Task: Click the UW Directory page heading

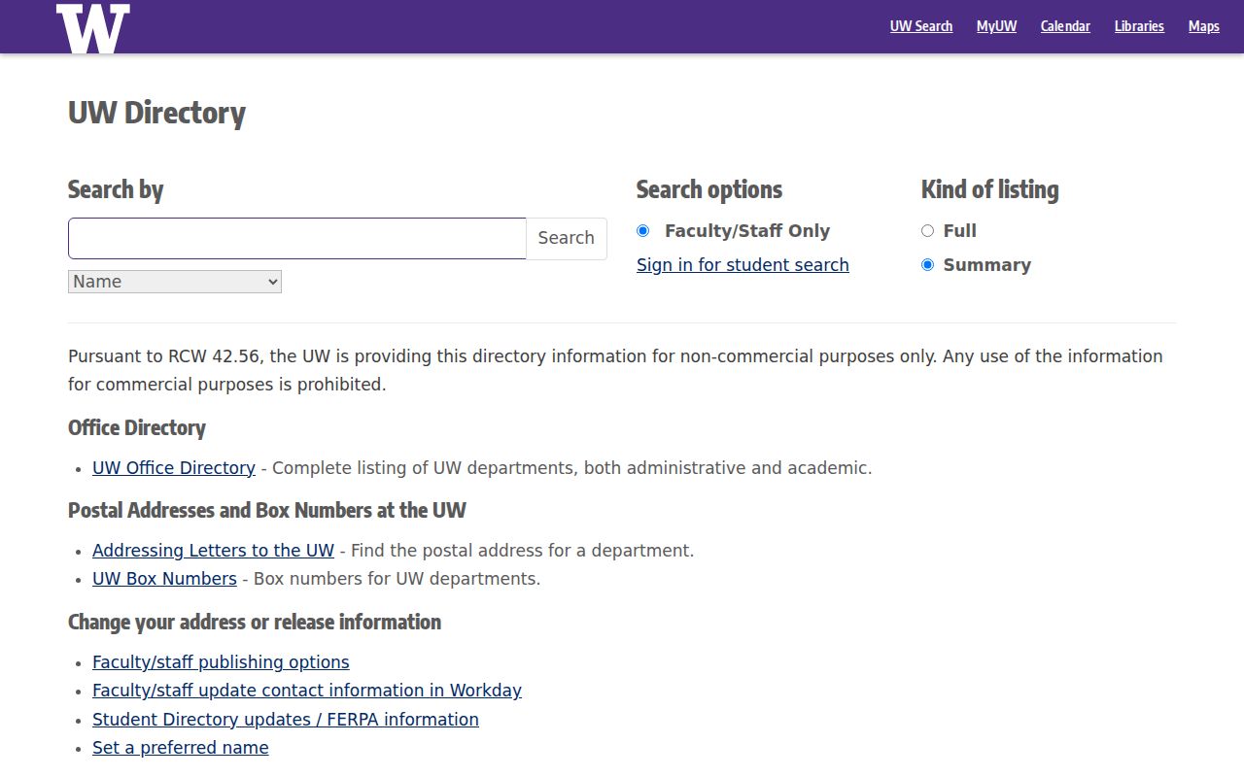Action: [156, 113]
